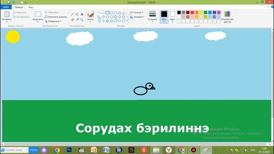274x154 pixels.
Task: Select the Eraser tool
Action: pos(72,20)
